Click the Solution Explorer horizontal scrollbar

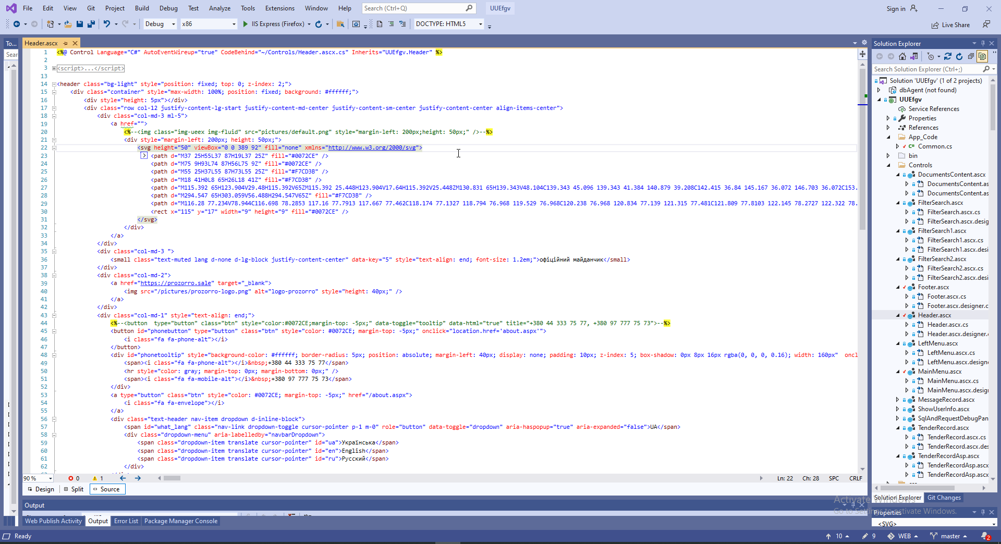[x=917, y=488]
